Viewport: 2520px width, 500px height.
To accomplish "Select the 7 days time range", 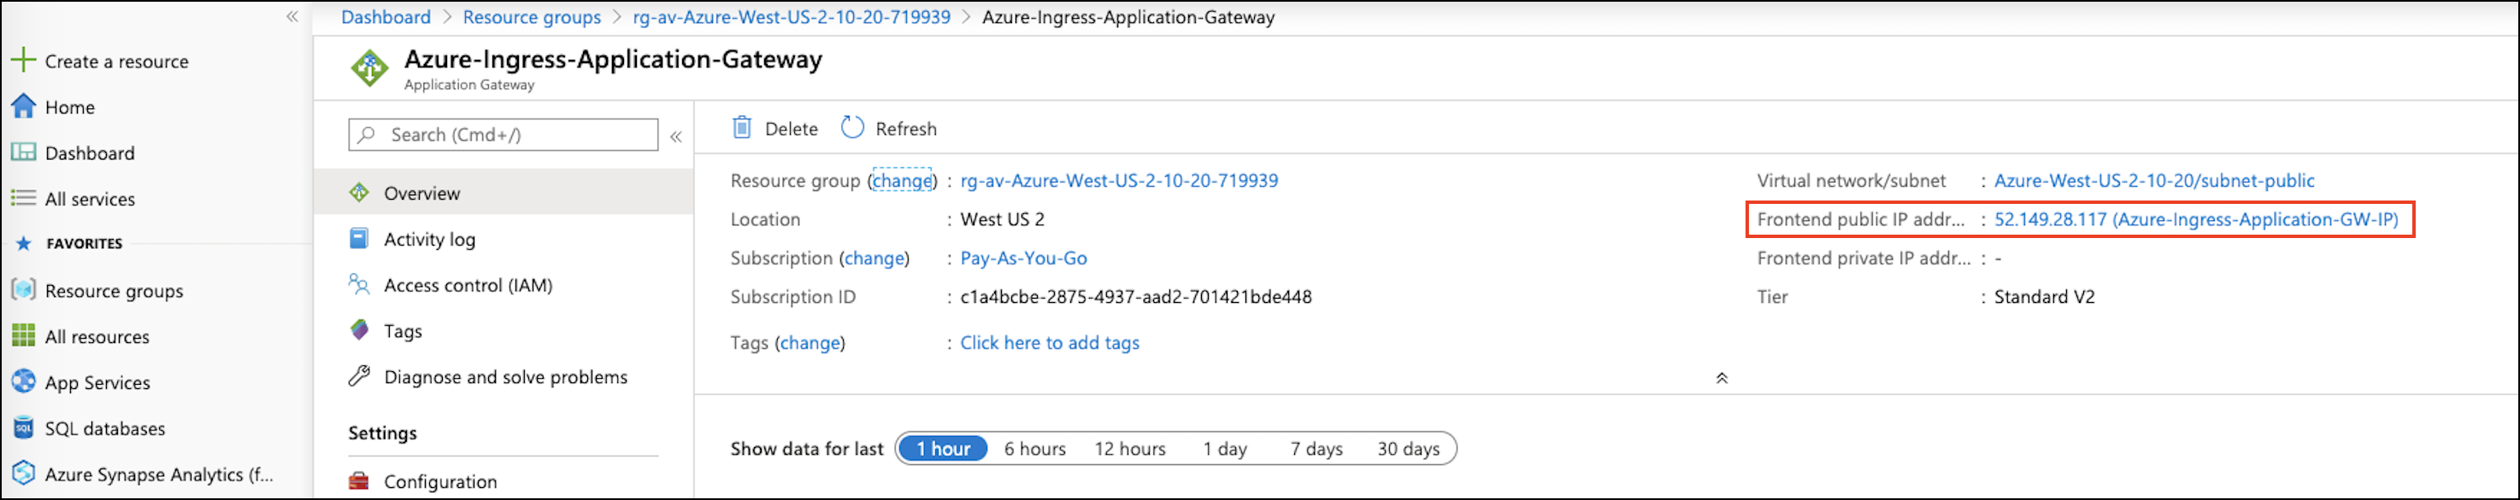I will pos(1316,448).
